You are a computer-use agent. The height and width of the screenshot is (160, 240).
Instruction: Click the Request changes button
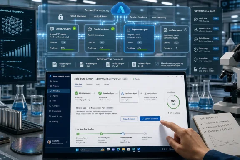(x=129, y=119)
